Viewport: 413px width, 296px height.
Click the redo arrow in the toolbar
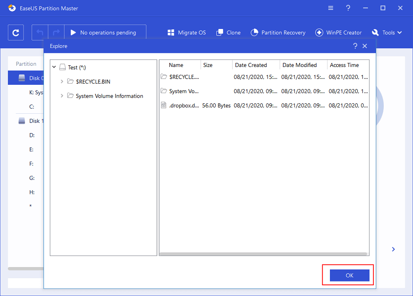tap(56, 33)
